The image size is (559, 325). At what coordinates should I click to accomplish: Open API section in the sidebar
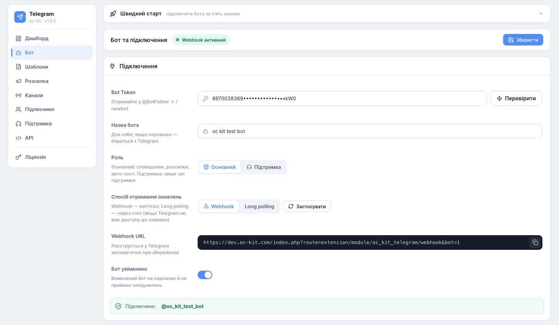pos(52,138)
